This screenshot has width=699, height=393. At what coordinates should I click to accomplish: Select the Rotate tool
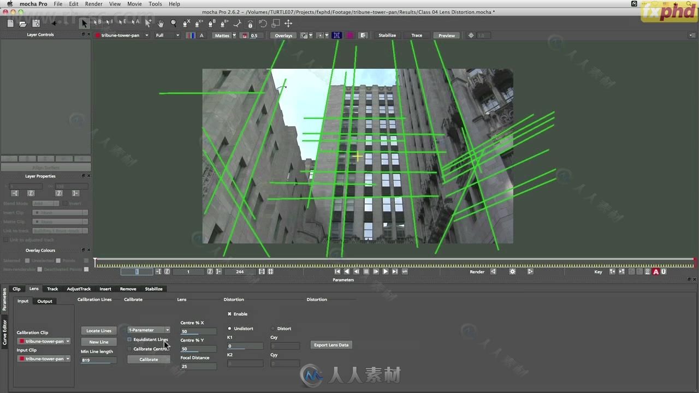tap(263, 23)
